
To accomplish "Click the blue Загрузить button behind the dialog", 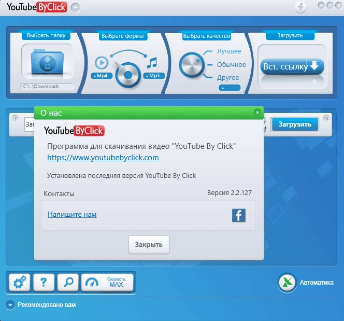I will [x=295, y=124].
